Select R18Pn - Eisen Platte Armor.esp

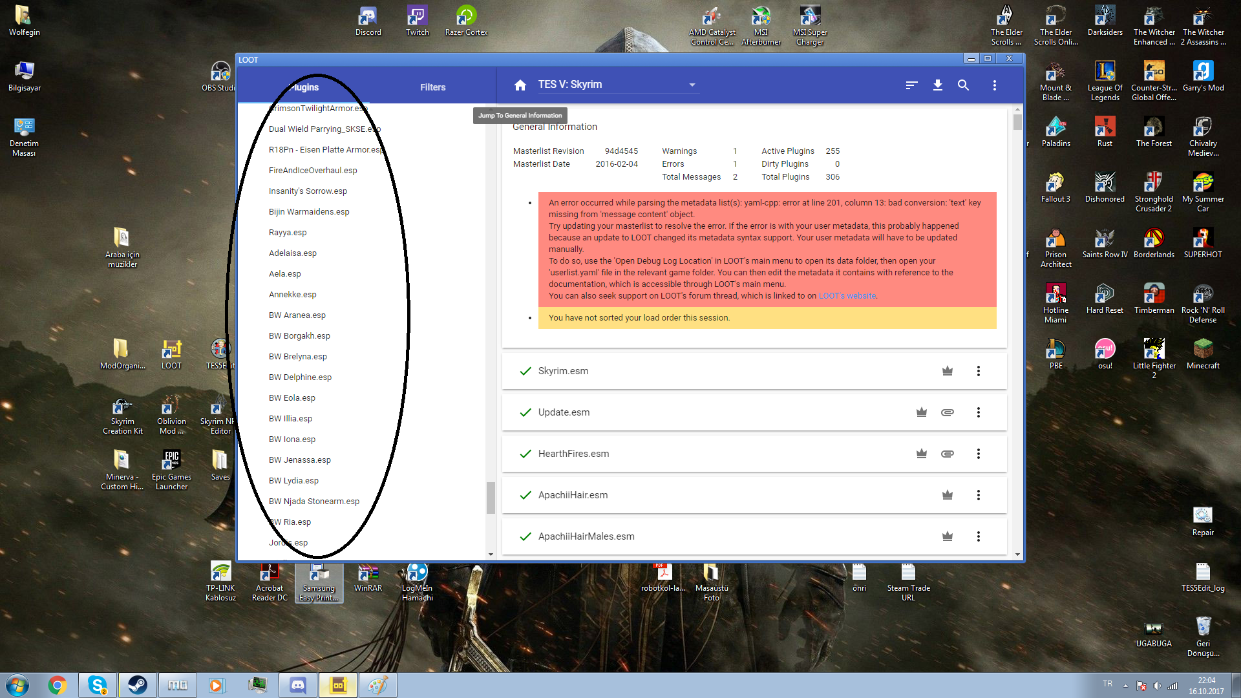coord(326,150)
